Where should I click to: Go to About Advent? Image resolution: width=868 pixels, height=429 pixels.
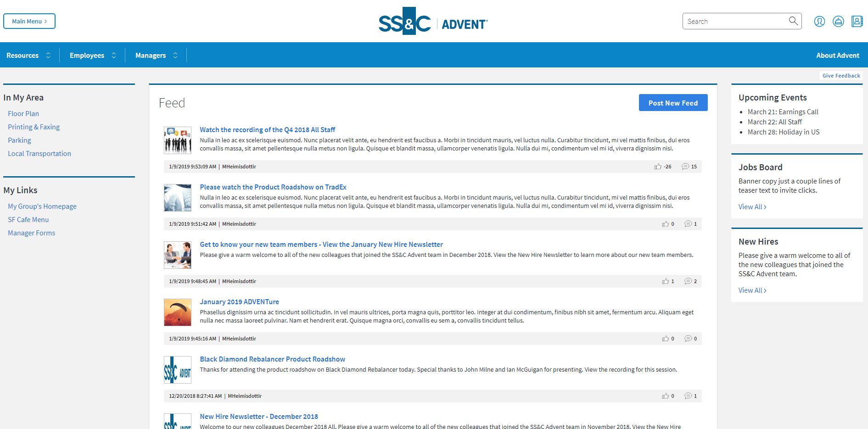pyautogui.click(x=837, y=56)
